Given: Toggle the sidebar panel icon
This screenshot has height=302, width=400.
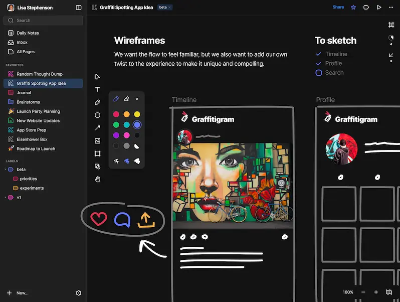Looking at the screenshot, I should coord(79,8).
